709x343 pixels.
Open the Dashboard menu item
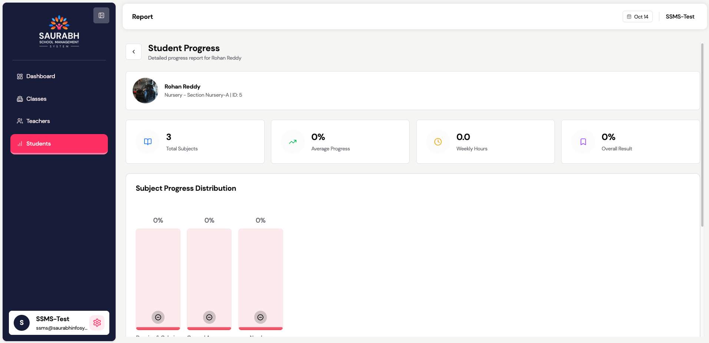(40, 76)
